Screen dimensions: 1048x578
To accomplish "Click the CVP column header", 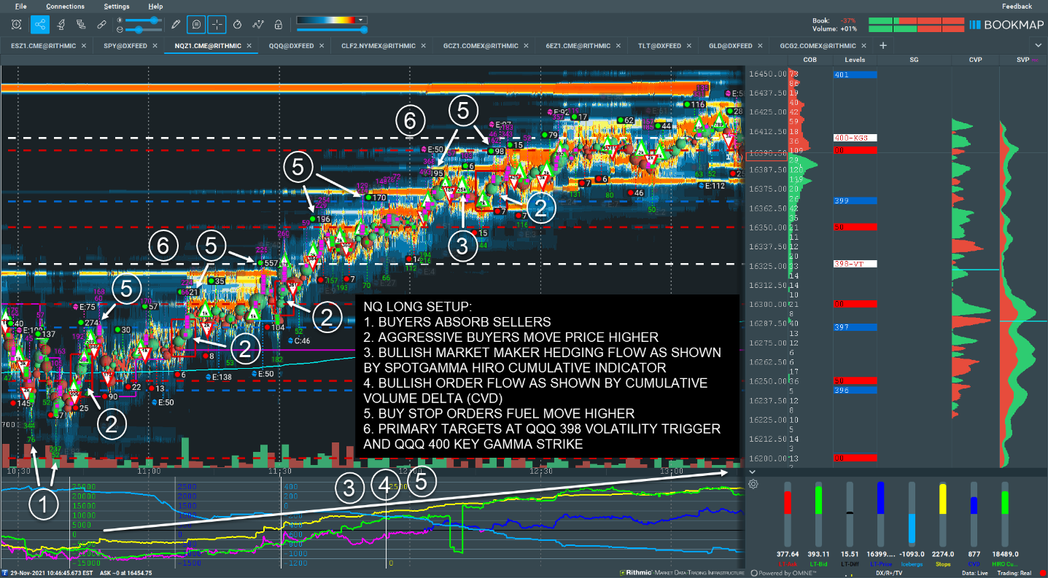I will coord(975,60).
